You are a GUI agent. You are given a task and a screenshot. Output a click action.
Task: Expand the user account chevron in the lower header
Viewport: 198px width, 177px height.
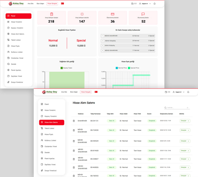tap(183, 92)
